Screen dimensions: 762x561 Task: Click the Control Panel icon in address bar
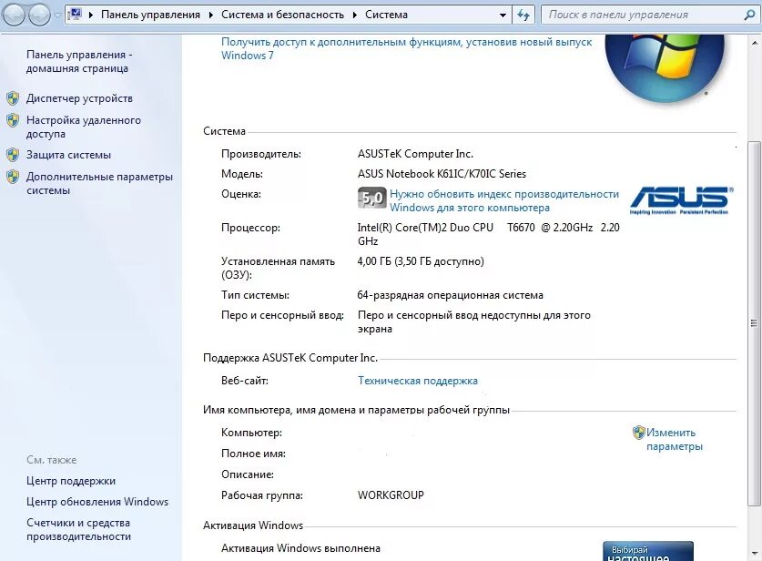click(75, 15)
